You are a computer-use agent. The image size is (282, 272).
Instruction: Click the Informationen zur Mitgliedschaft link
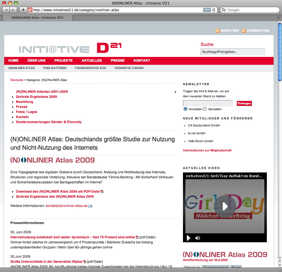coord(207,150)
